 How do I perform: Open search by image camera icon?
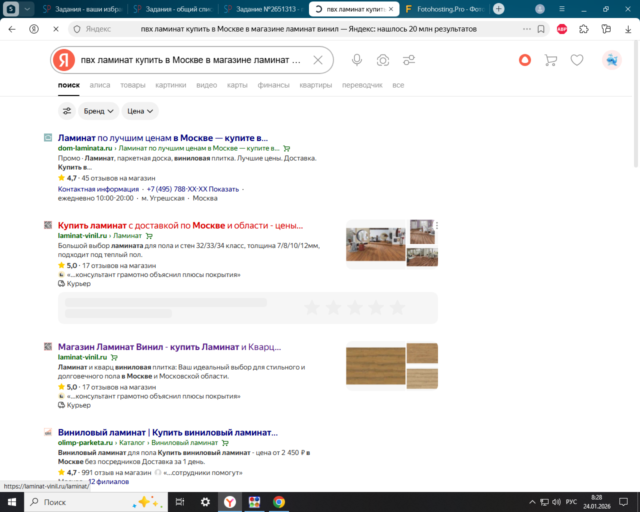pos(383,60)
